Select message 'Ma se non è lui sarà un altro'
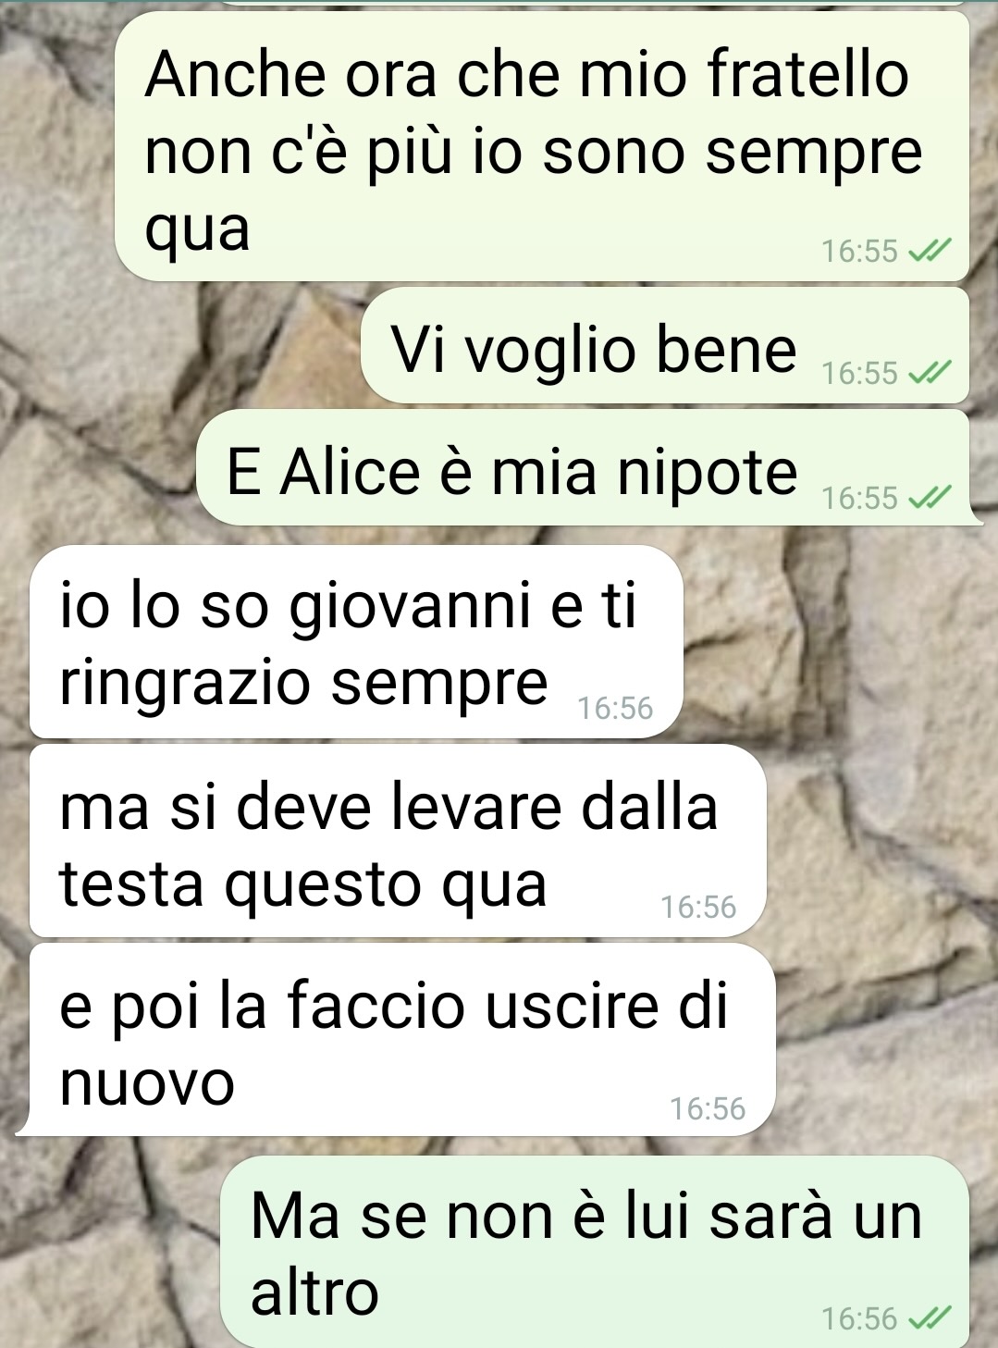The height and width of the screenshot is (1348, 998). coord(595,1251)
